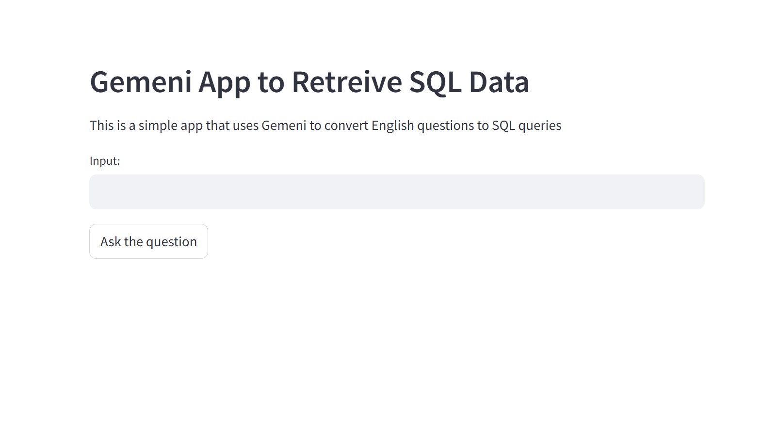Click the word 'question' on the button
This screenshot has height=441, width=778.
point(171,242)
